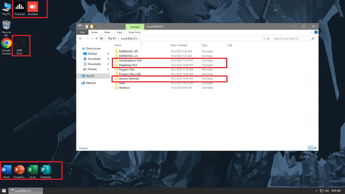Switch to the Home ribbon tab

[95, 32]
